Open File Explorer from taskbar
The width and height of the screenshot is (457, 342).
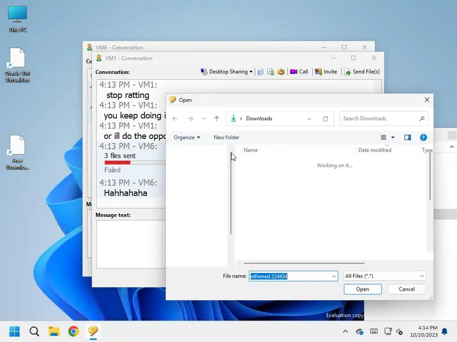pos(54,331)
